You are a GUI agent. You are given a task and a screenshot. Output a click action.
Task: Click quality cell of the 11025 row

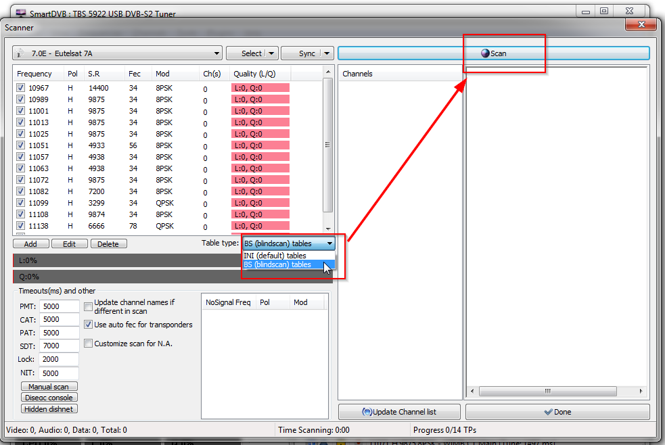[x=260, y=134]
